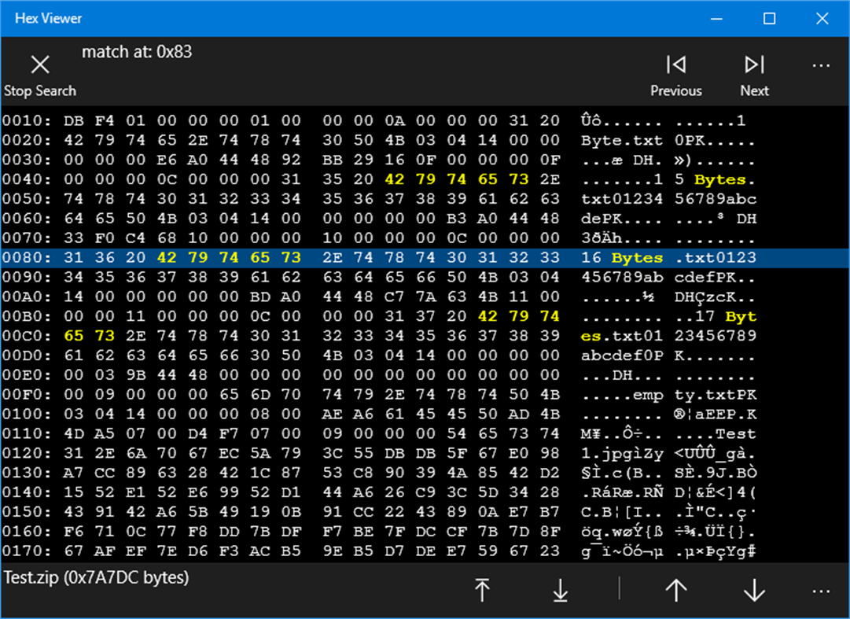
Task: Jump to the next search match
Action: tap(753, 64)
